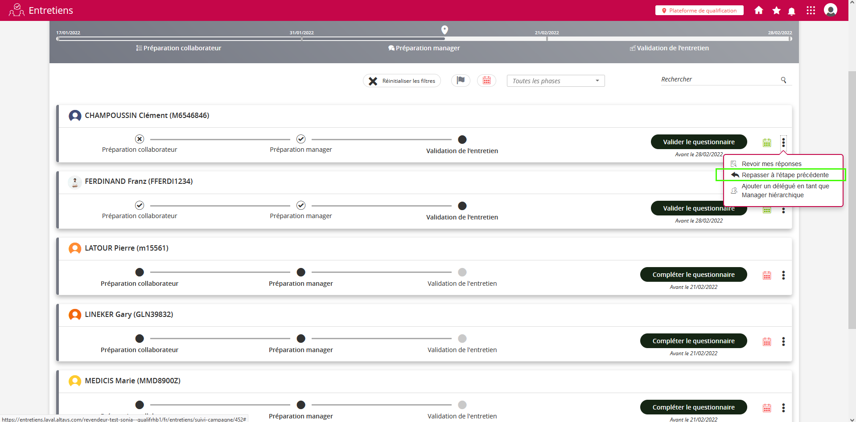Open the three-dot menu for LATOUR Pierre
856x422 pixels.
click(783, 275)
